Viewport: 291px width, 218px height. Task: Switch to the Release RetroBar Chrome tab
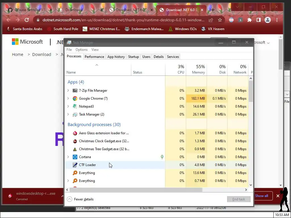[x=30, y=10]
